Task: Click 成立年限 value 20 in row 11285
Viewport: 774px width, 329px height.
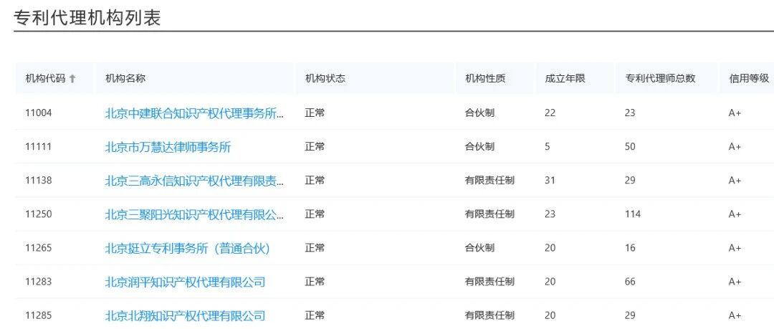Action: [550, 315]
